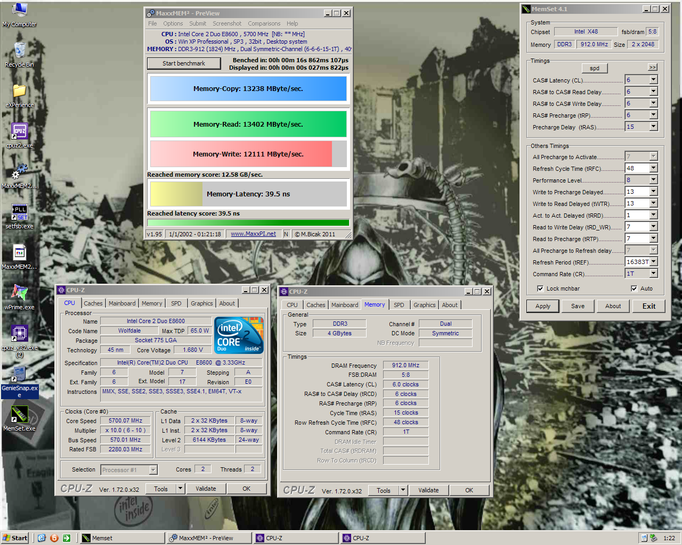682x545 pixels.
Task: Click the Windows Start button
Action: pyautogui.click(x=15, y=538)
